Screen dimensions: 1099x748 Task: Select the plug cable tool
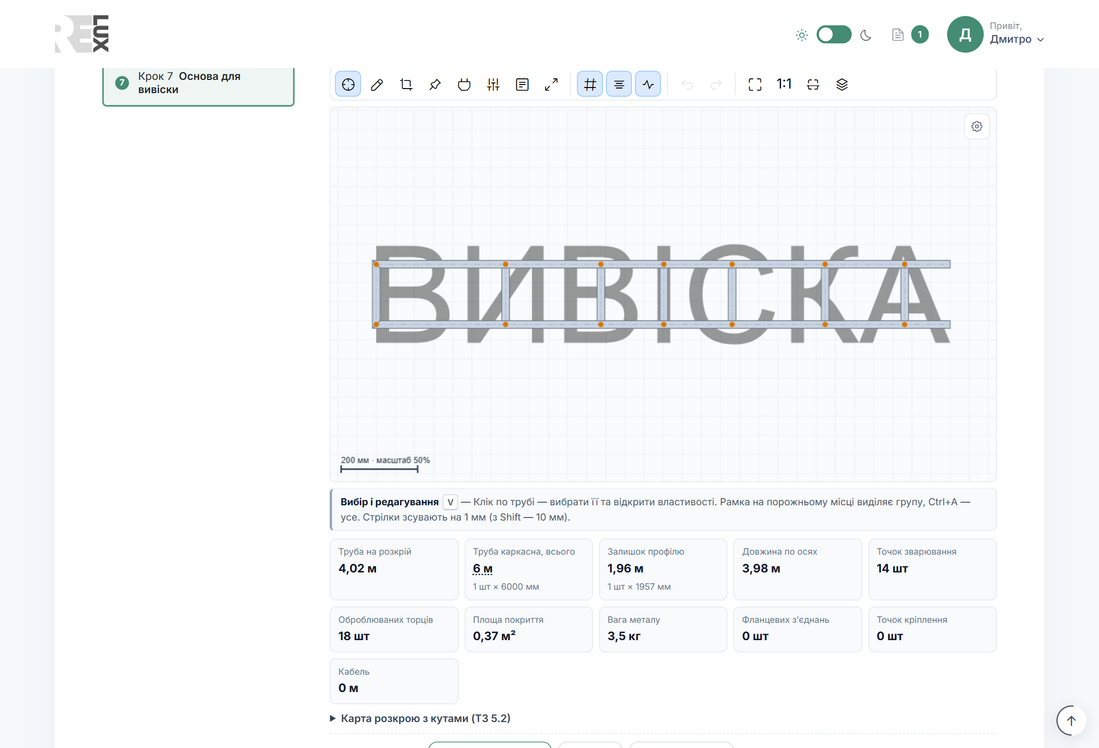(464, 84)
